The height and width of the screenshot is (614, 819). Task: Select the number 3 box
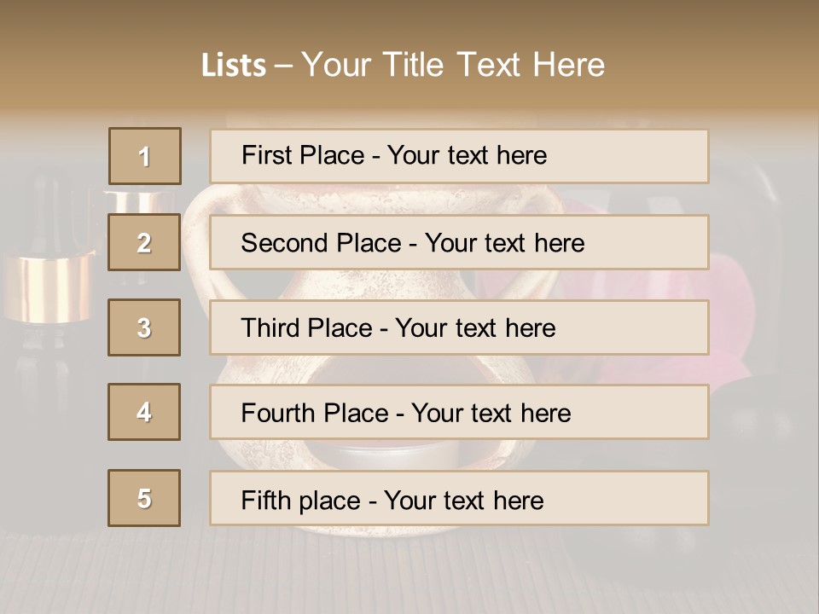coord(144,327)
